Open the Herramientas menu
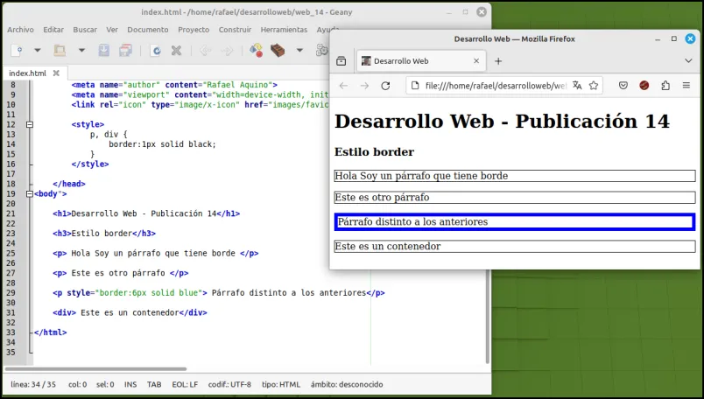704x399 pixels. pos(284,30)
